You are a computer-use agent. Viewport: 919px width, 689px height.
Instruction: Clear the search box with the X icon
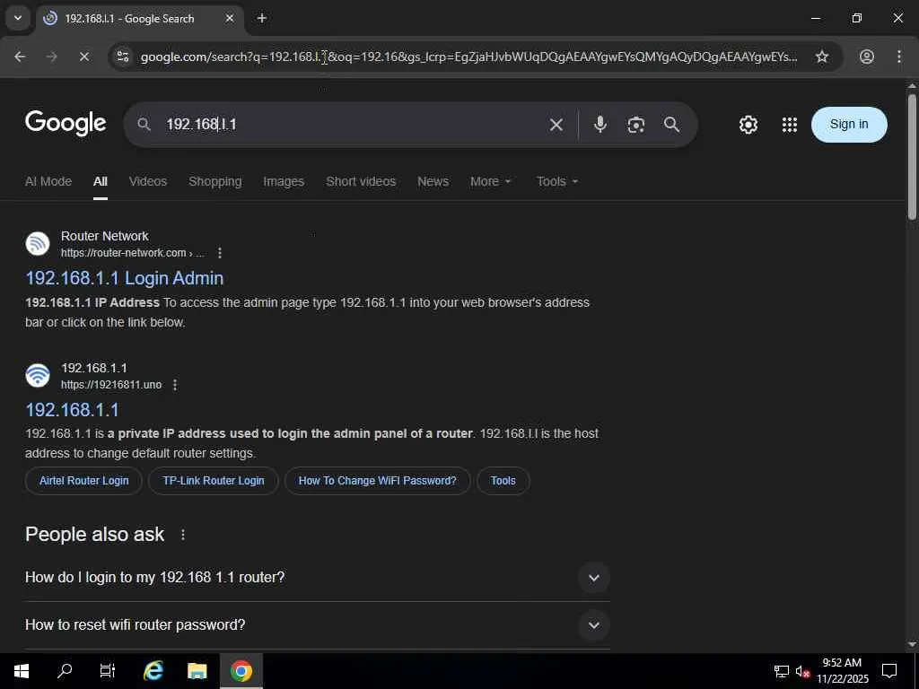pos(556,124)
